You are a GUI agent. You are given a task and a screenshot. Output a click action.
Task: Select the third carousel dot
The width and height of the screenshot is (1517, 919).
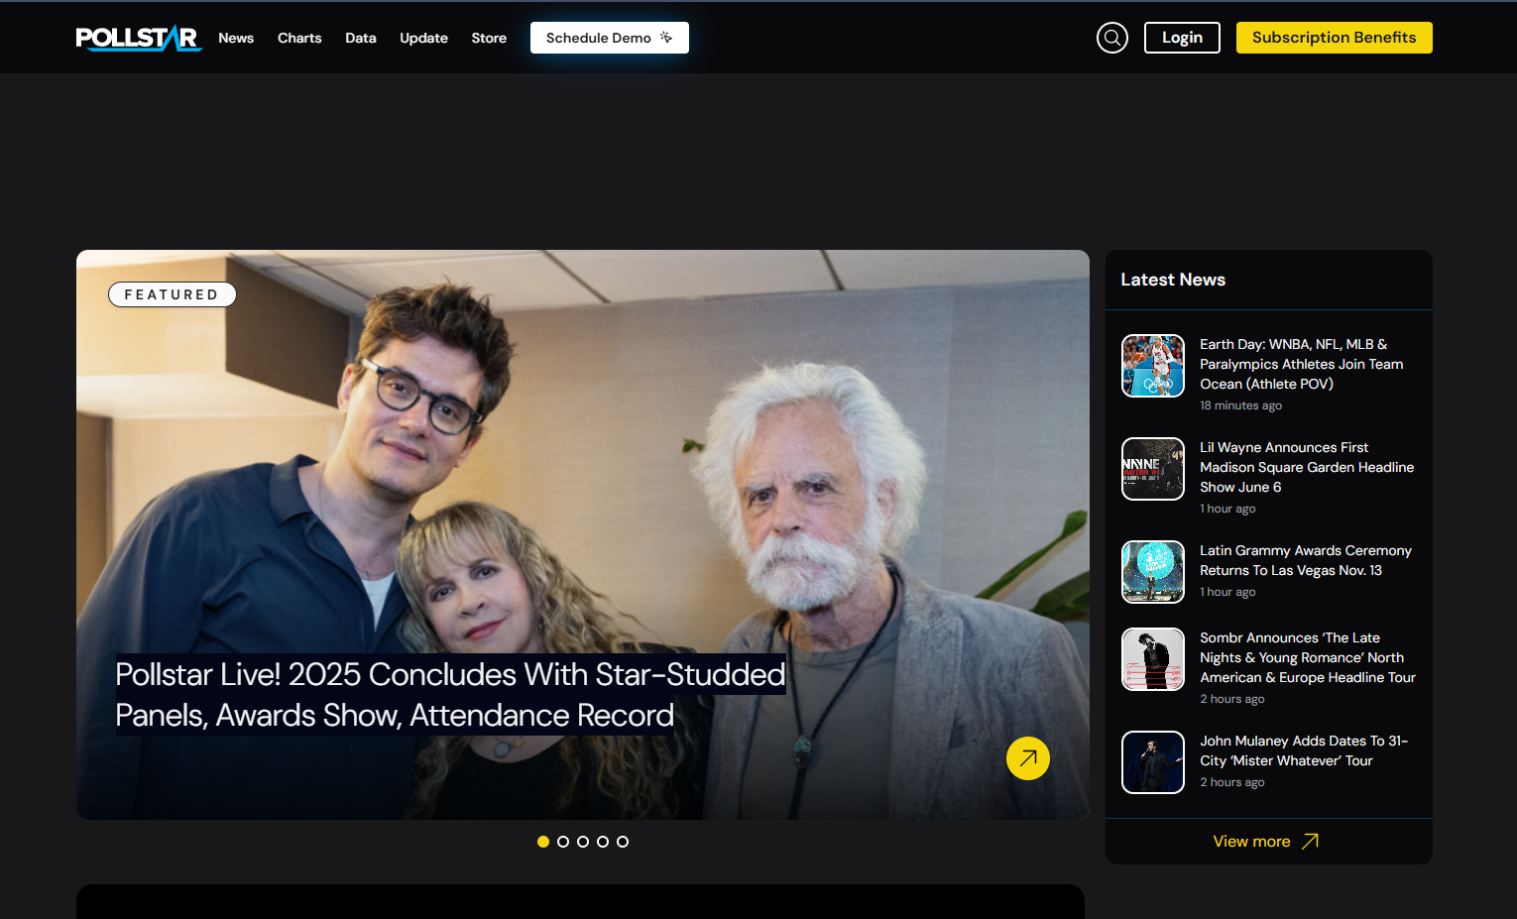[583, 842]
